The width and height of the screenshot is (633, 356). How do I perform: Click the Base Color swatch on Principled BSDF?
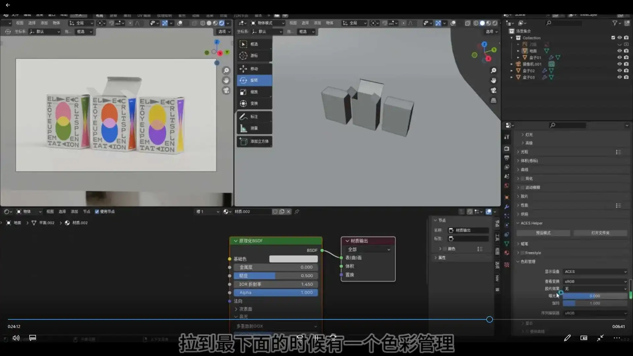pyautogui.click(x=293, y=259)
